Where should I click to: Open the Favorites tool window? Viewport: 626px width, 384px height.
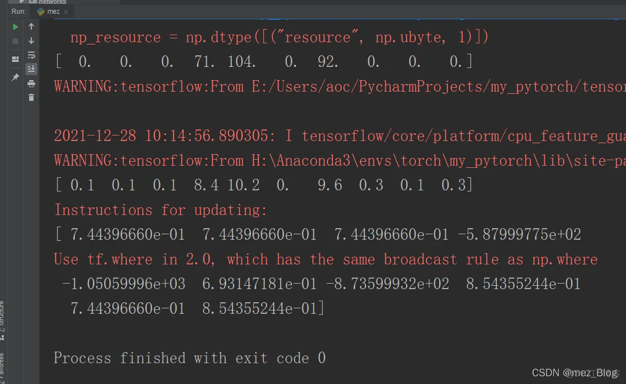(x=2, y=369)
